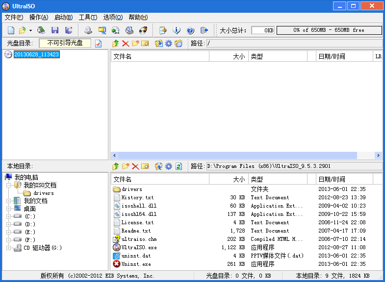Open the dropdown arrow beside Open icon
The width and height of the screenshot is (385, 282).
tap(30, 30)
